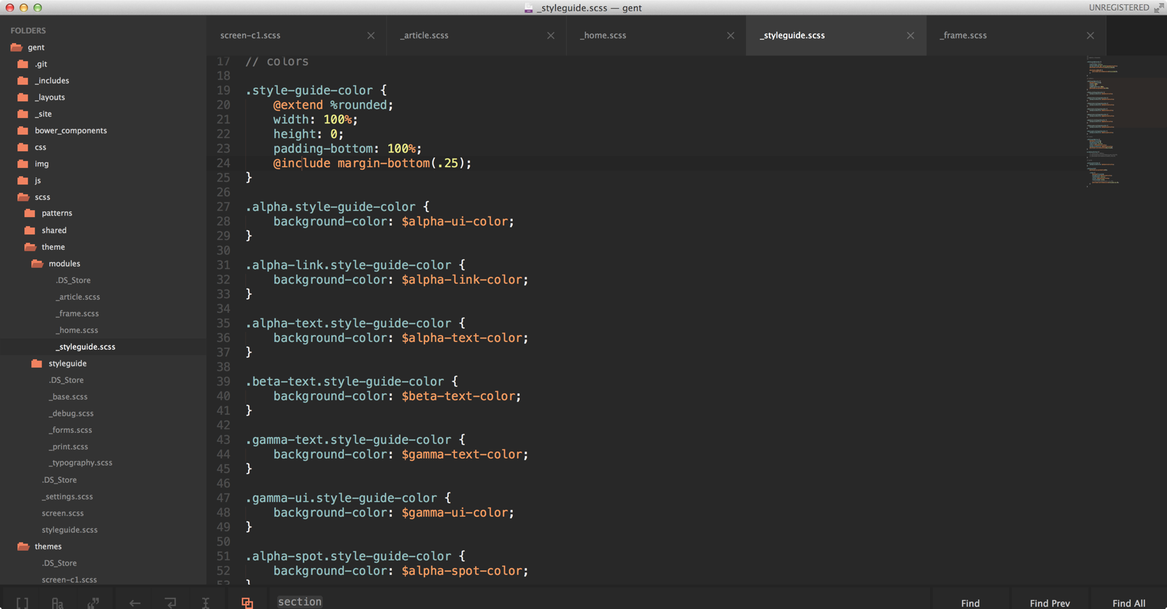Open _frame.scss in the sidebar
Image resolution: width=1167 pixels, height=609 pixels.
[x=77, y=314]
